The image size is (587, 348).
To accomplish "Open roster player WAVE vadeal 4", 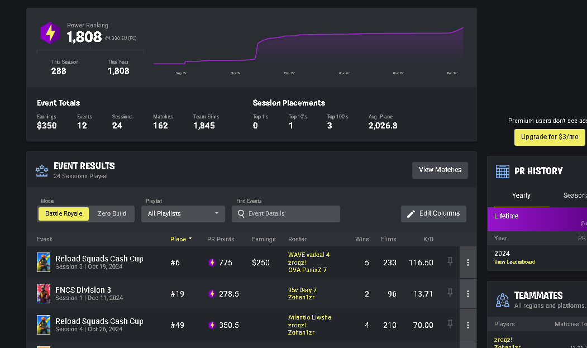I will pos(309,255).
